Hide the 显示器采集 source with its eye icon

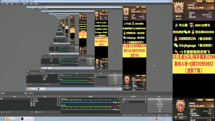[58, 101]
